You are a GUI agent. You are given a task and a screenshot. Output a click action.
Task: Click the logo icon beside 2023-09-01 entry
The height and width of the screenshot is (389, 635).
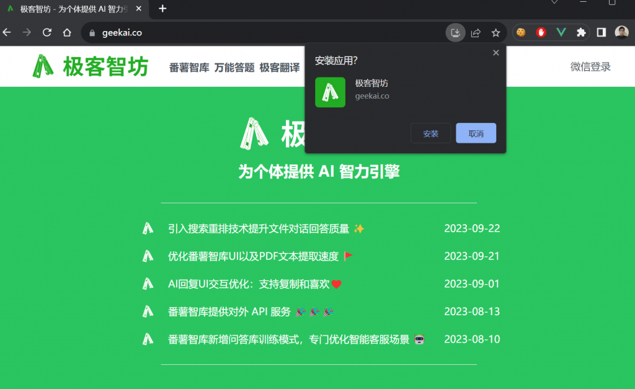point(148,284)
